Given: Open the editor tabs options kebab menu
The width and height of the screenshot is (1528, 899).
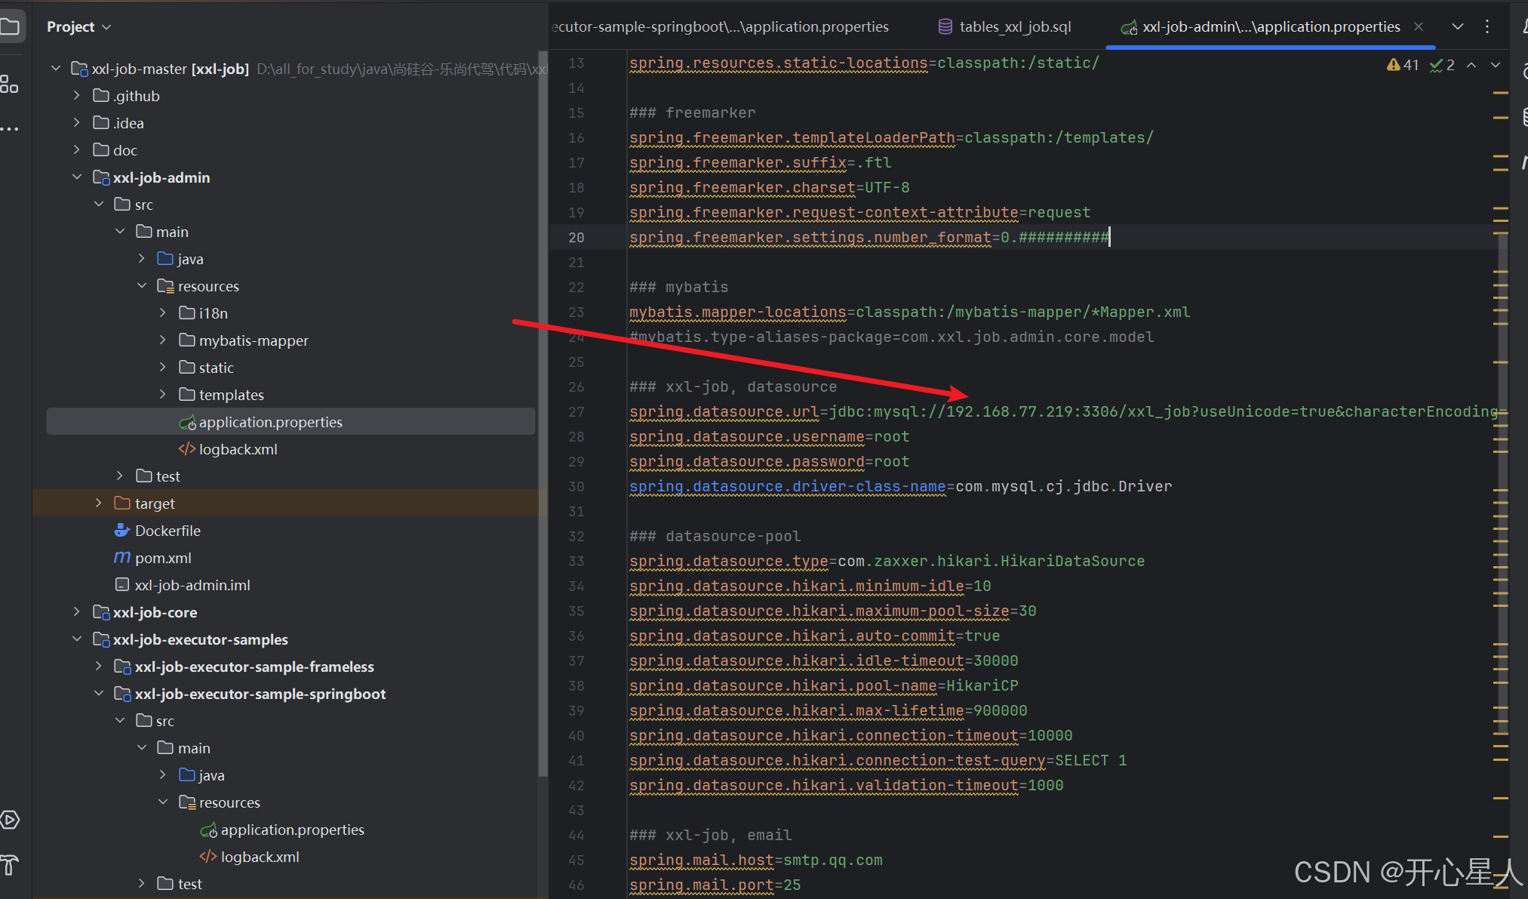Looking at the screenshot, I should (x=1487, y=26).
